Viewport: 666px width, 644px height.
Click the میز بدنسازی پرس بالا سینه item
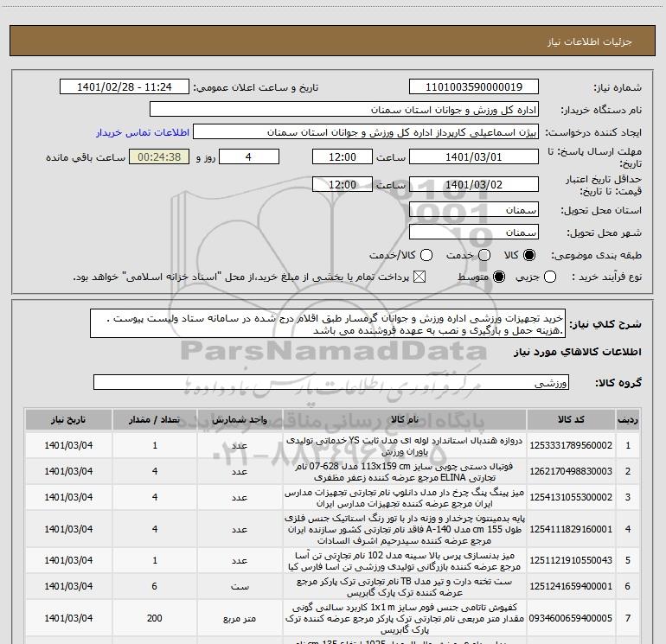click(405, 561)
